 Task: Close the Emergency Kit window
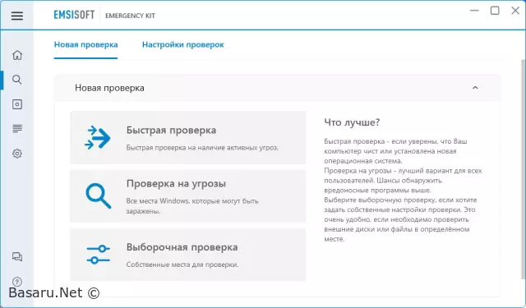coord(515,11)
